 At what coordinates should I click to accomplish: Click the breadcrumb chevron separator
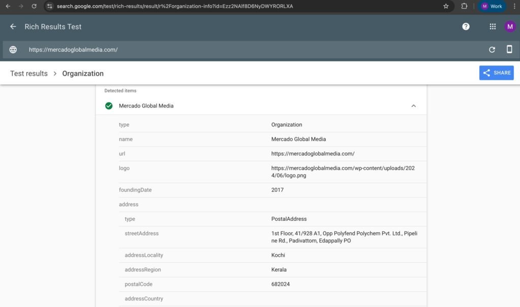click(x=55, y=74)
